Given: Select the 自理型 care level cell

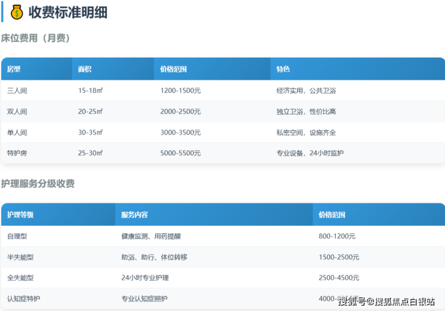Looking at the screenshot, I should [17, 237].
